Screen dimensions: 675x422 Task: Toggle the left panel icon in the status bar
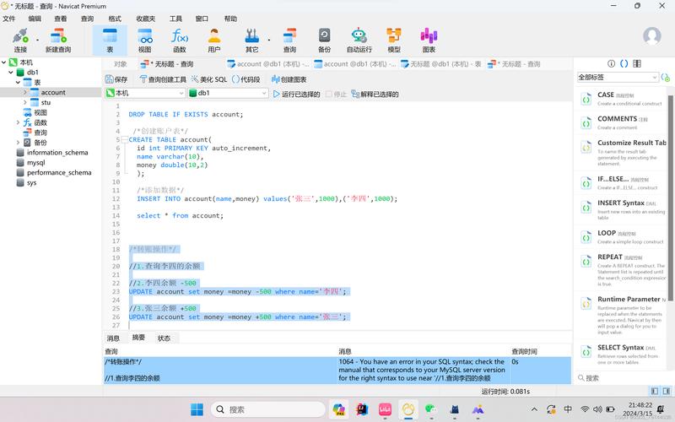pos(655,391)
